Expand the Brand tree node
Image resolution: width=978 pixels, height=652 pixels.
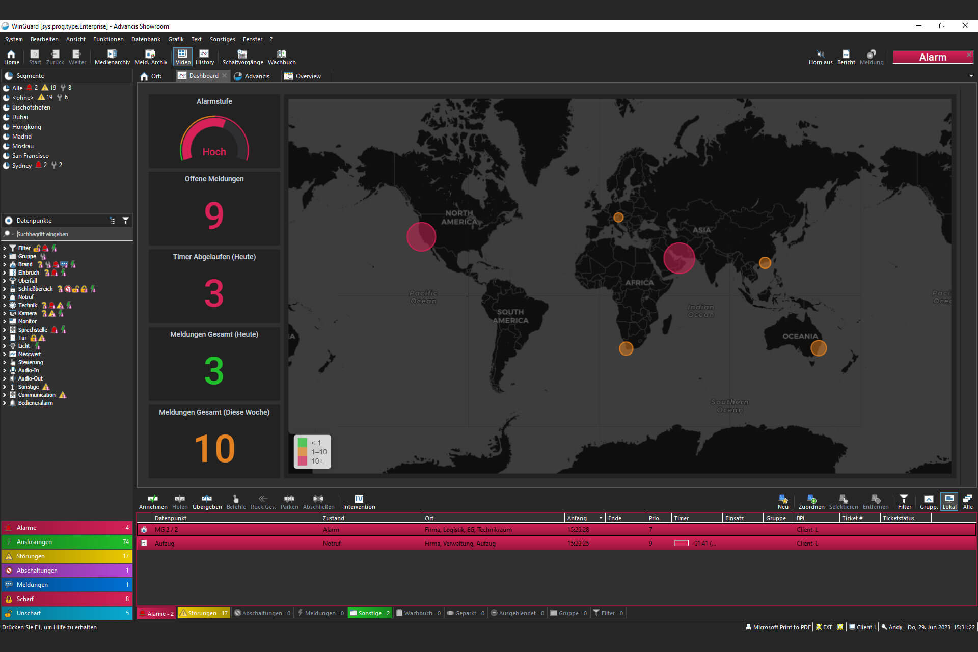pos(5,264)
